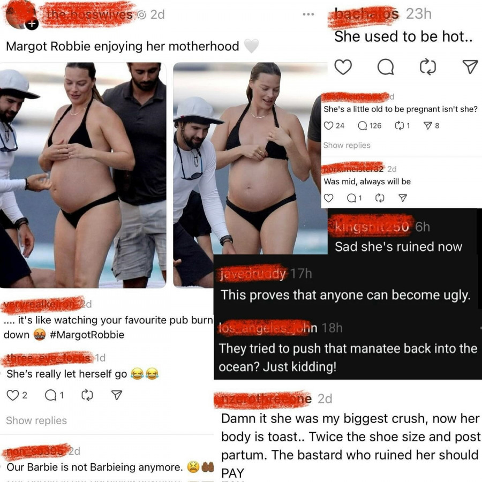The height and width of the screenshot is (482, 482).
Task: Open the reply icon showing 1 under "Was mid"
Action: point(351,198)
